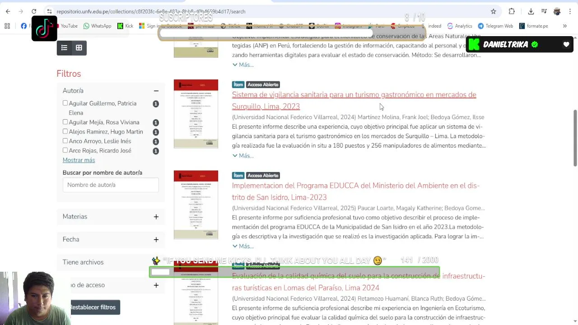Click the Ítem badge on the EDUCCA item
Image resolution: width=578 pixels, height=325 pixels.
(238, 175)
